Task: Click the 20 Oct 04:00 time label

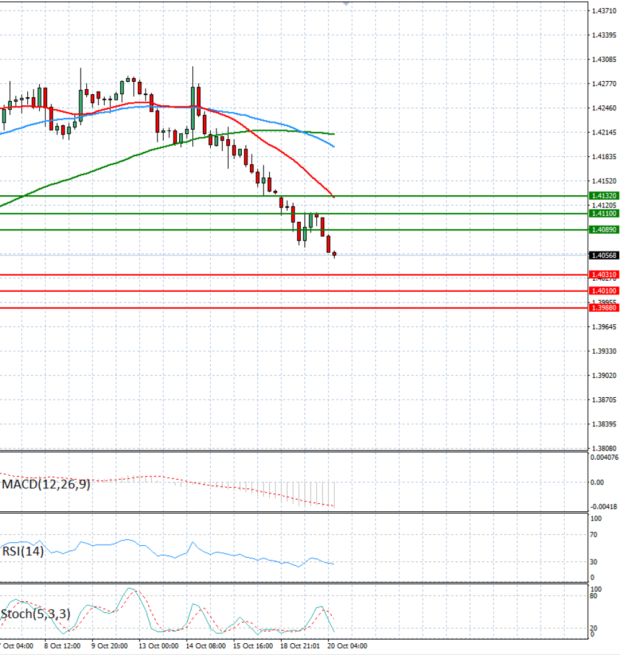Action: 347,646
